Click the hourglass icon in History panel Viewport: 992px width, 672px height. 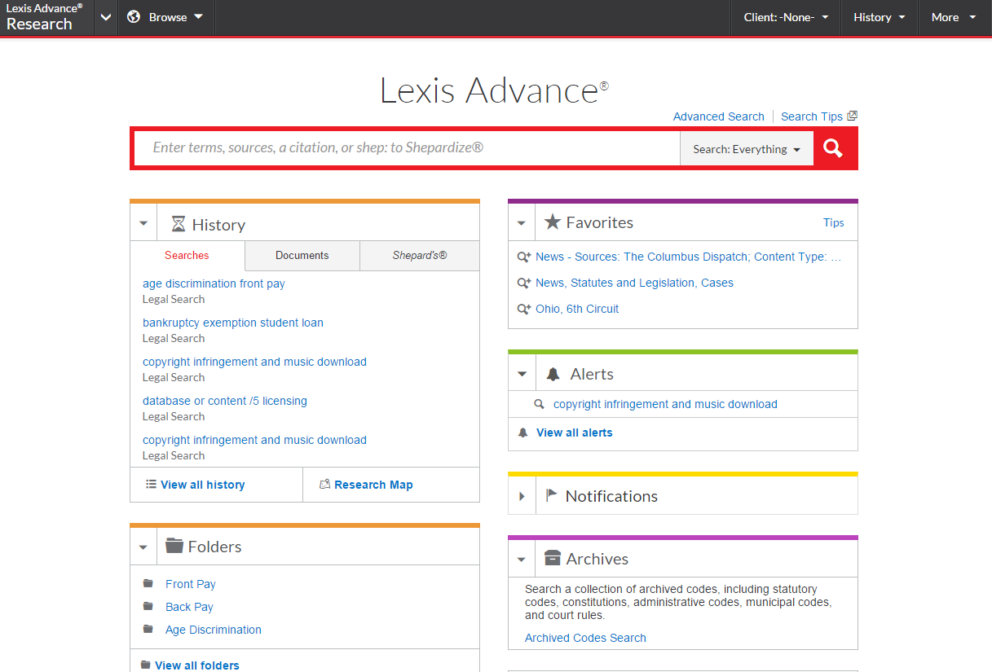click(179, 224)
